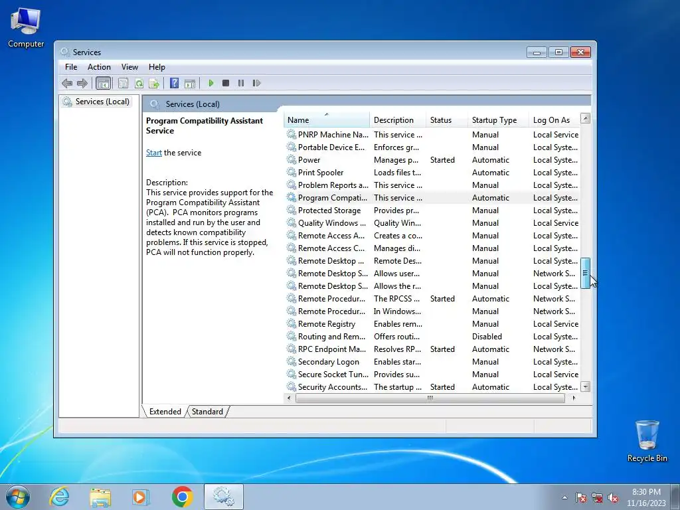Click the muted volume tray icon
Viewport: 680px width, 510px height.
click(613, 498)
